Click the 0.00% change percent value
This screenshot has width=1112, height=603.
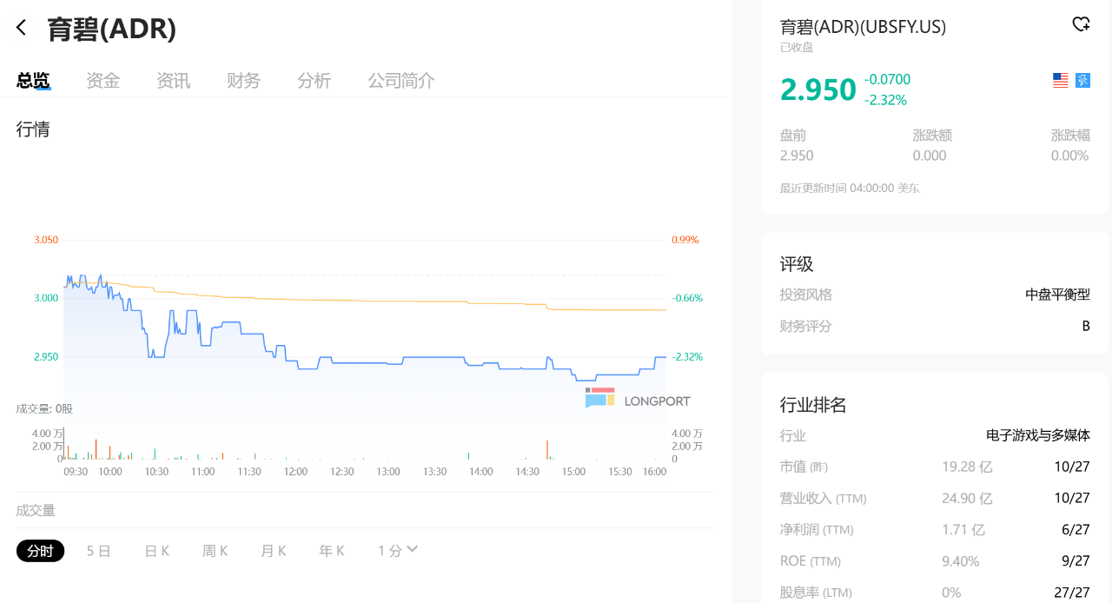(1070, 156)
